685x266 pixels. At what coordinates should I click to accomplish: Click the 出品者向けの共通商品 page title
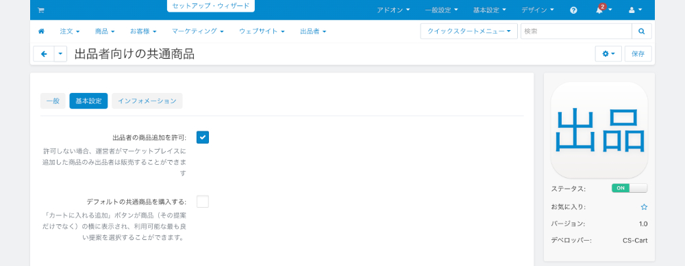click(x=134, y=54)
